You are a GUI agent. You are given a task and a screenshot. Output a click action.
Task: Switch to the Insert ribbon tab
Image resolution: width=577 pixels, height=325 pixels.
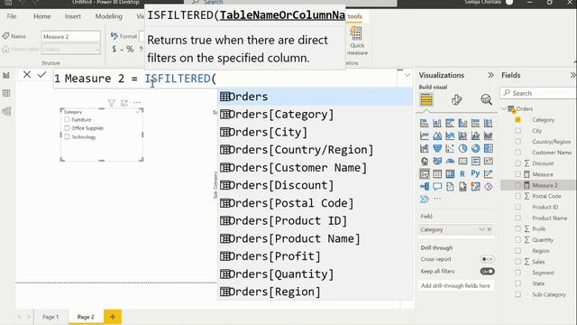click(x=72, y=16)
